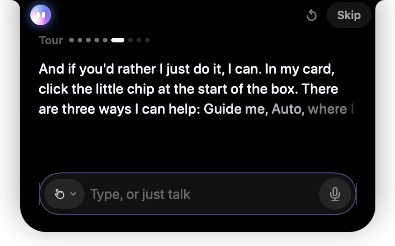Click the message starting "And if you'd rather"

click(196, 89)
